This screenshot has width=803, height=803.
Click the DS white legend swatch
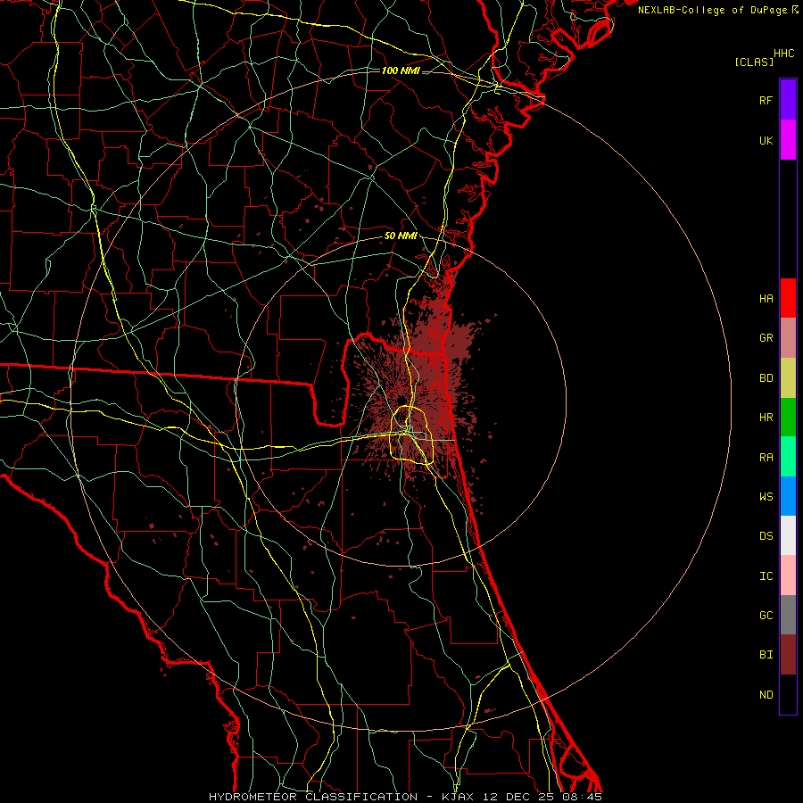point(788,535)
